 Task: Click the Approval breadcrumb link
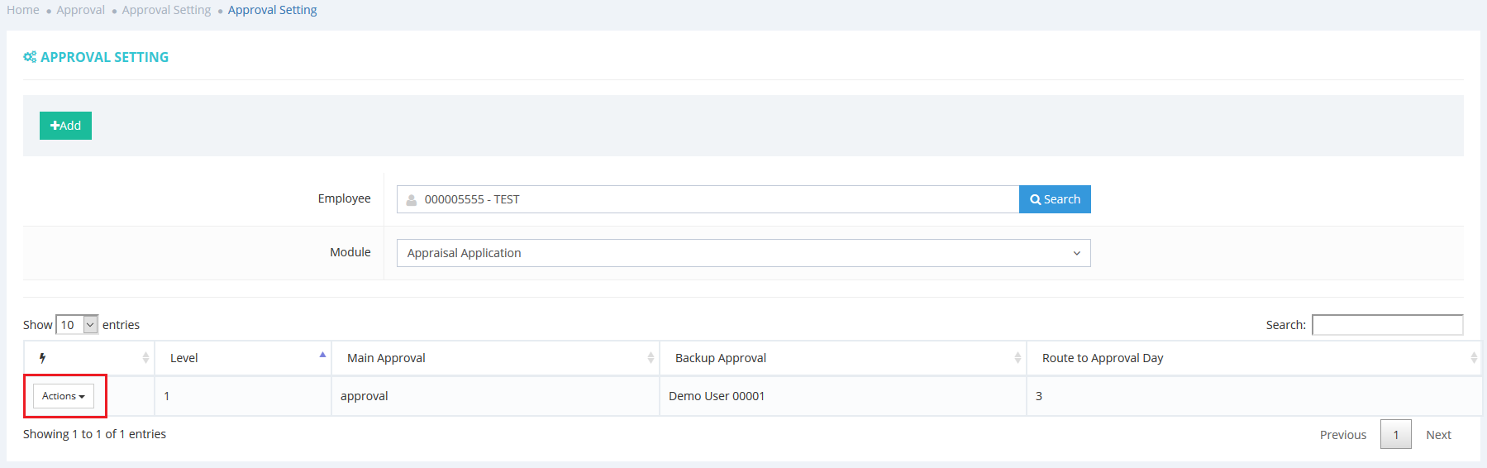tap(80, 10)
